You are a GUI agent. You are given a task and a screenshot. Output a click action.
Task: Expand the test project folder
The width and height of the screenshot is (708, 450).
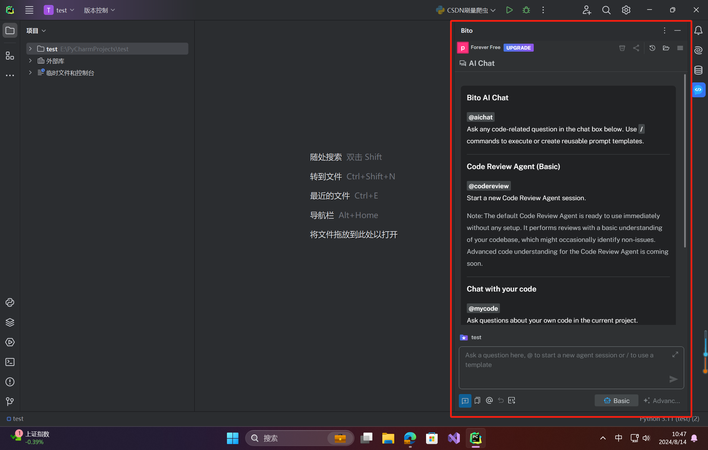30,49
